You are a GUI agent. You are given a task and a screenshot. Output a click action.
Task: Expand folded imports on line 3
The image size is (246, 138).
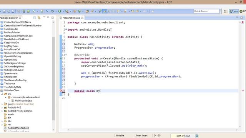pos(66,29)
